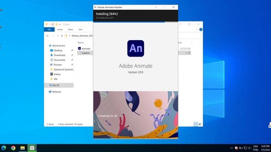271x152 pixels.
Task: Open the clock showing 6:20 PM
Action: 265,146
